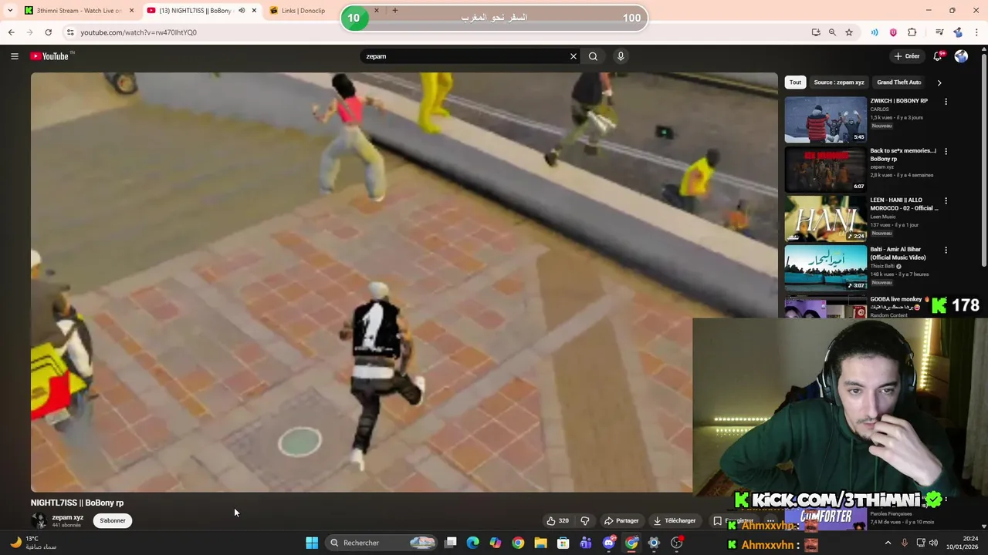The width and height of the screenshot is (988, 555).
Task: Open OBS Studio from the taskbar
Action: [677, 543]
